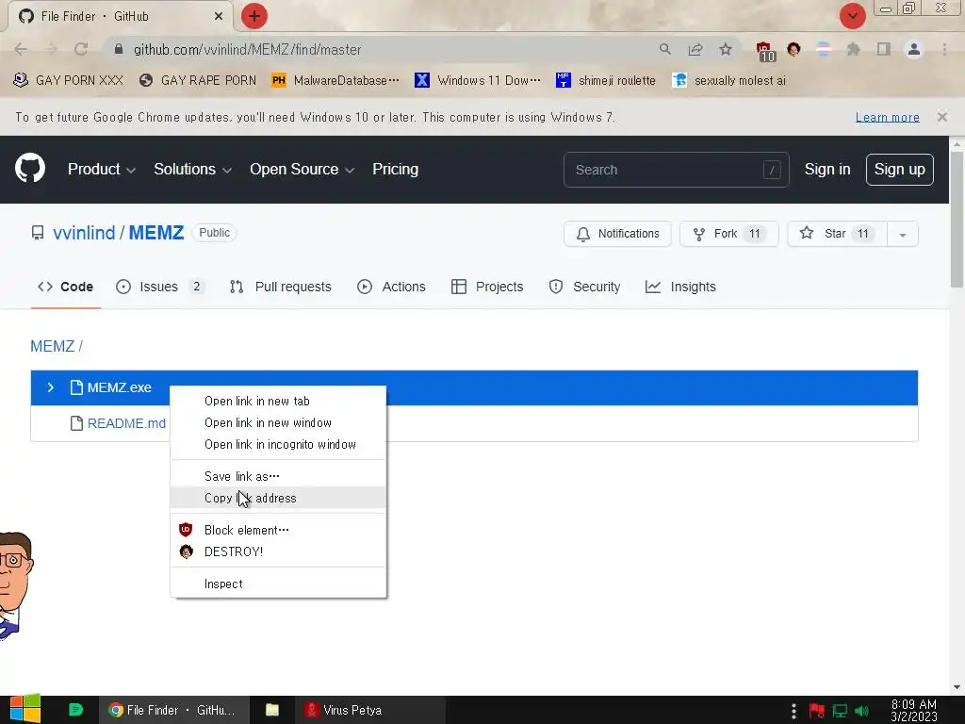965x724 pixels.
Task: Open the shimeji roulette bookmark
Action: [606, 81]
